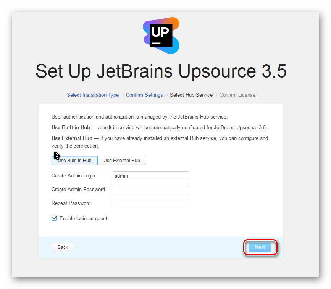Uncheck the Enable login as guest checkbox
Viewport: 331px width, 289px height.
click(x=54, y=218)
